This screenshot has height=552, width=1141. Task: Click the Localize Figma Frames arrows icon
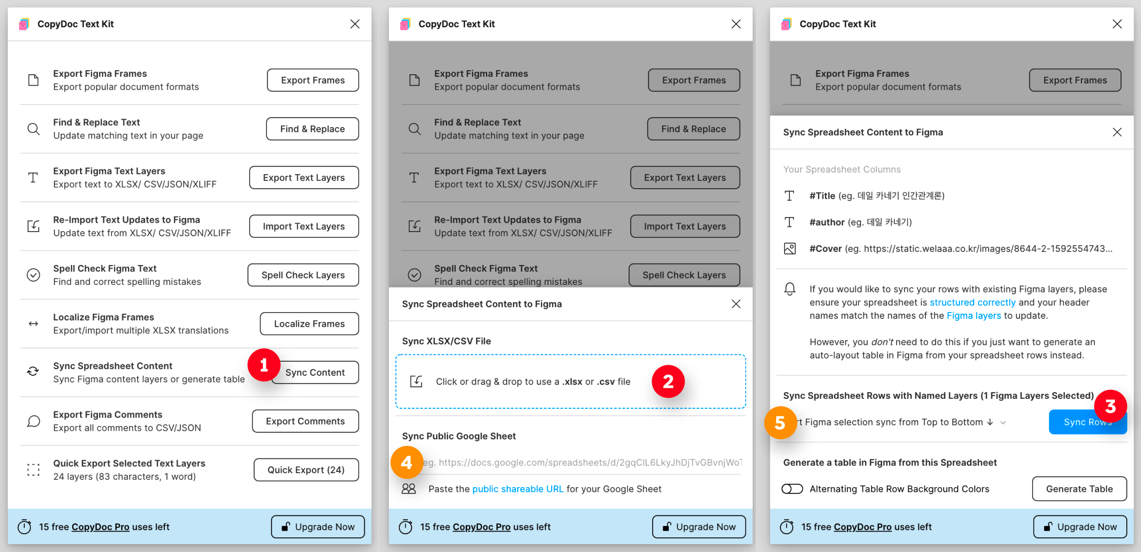tap(33, 324)
